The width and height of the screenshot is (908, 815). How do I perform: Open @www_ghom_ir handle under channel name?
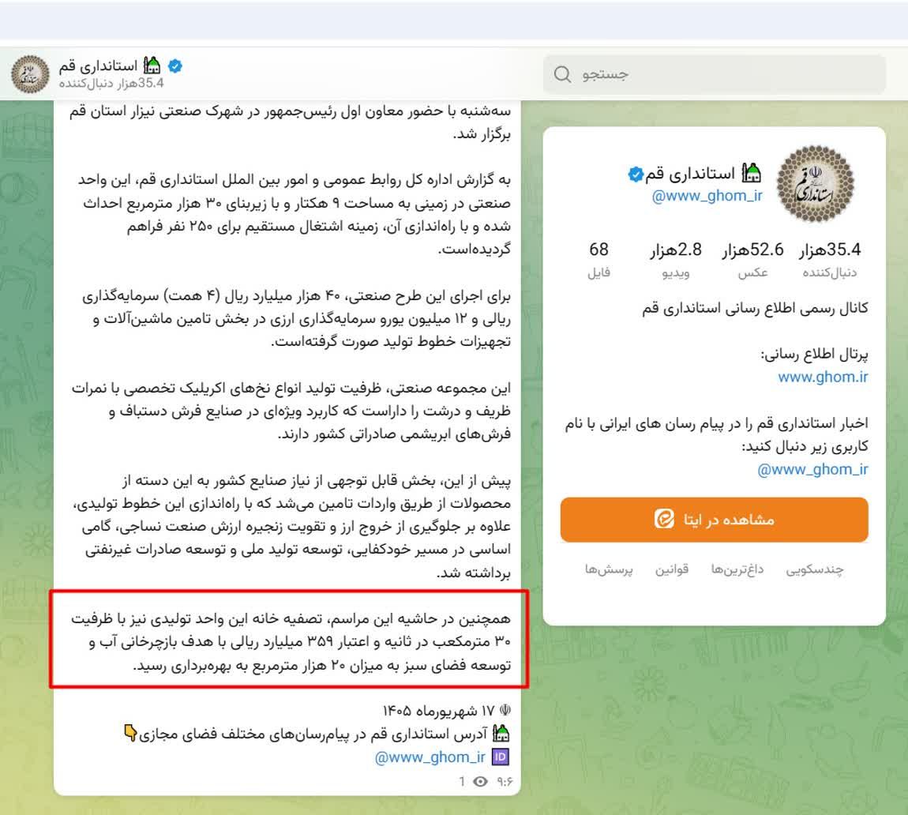pyautogui.click(x=707, y=196)
